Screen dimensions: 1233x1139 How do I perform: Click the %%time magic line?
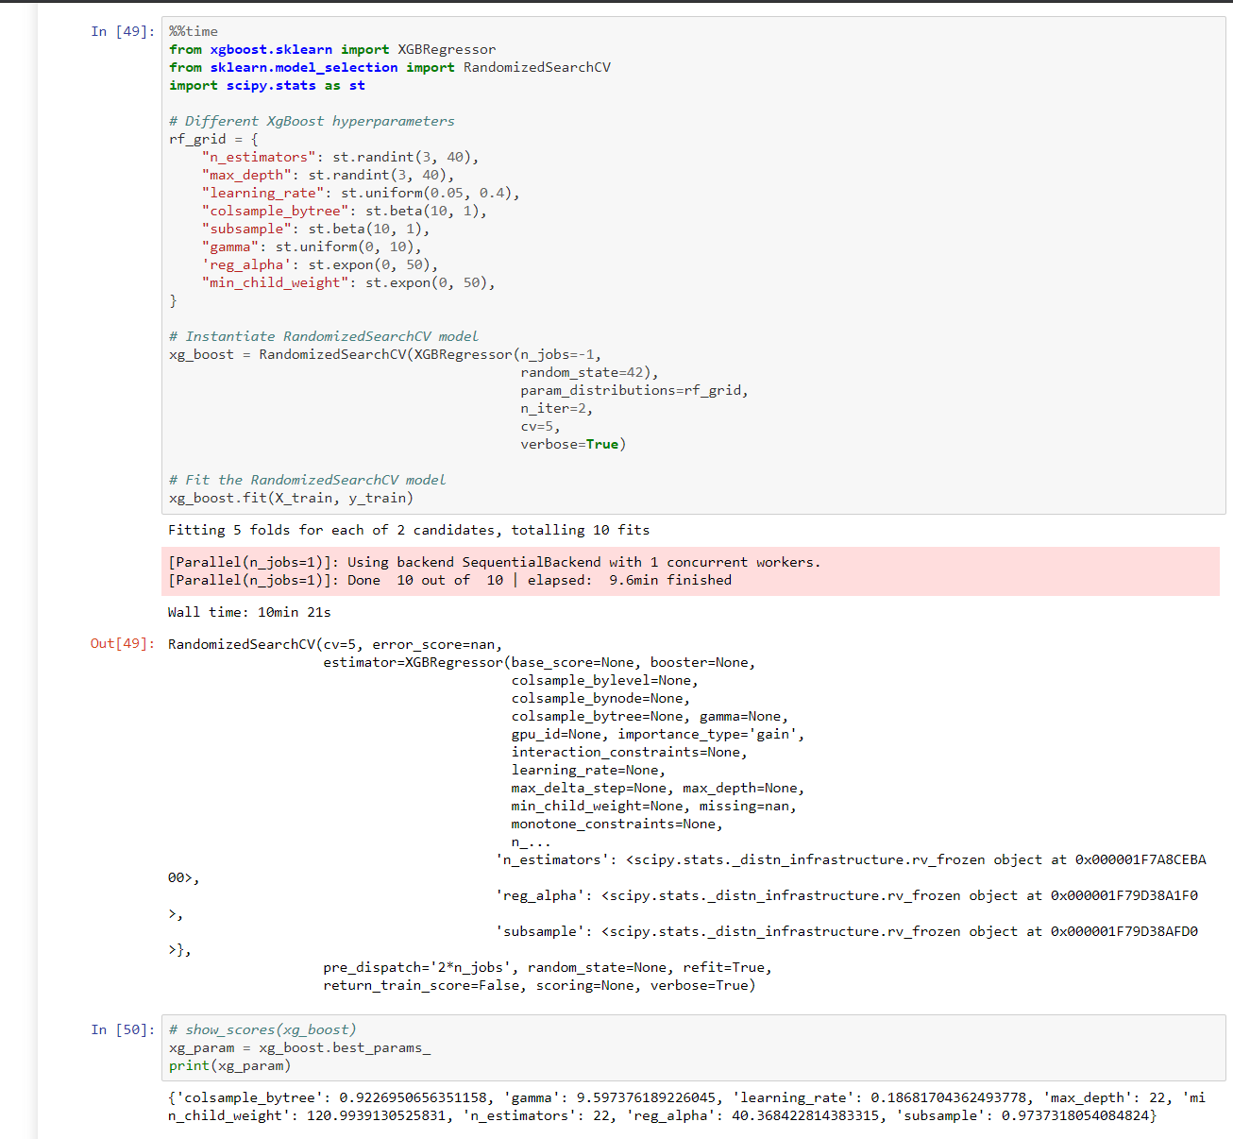(194, 31)
